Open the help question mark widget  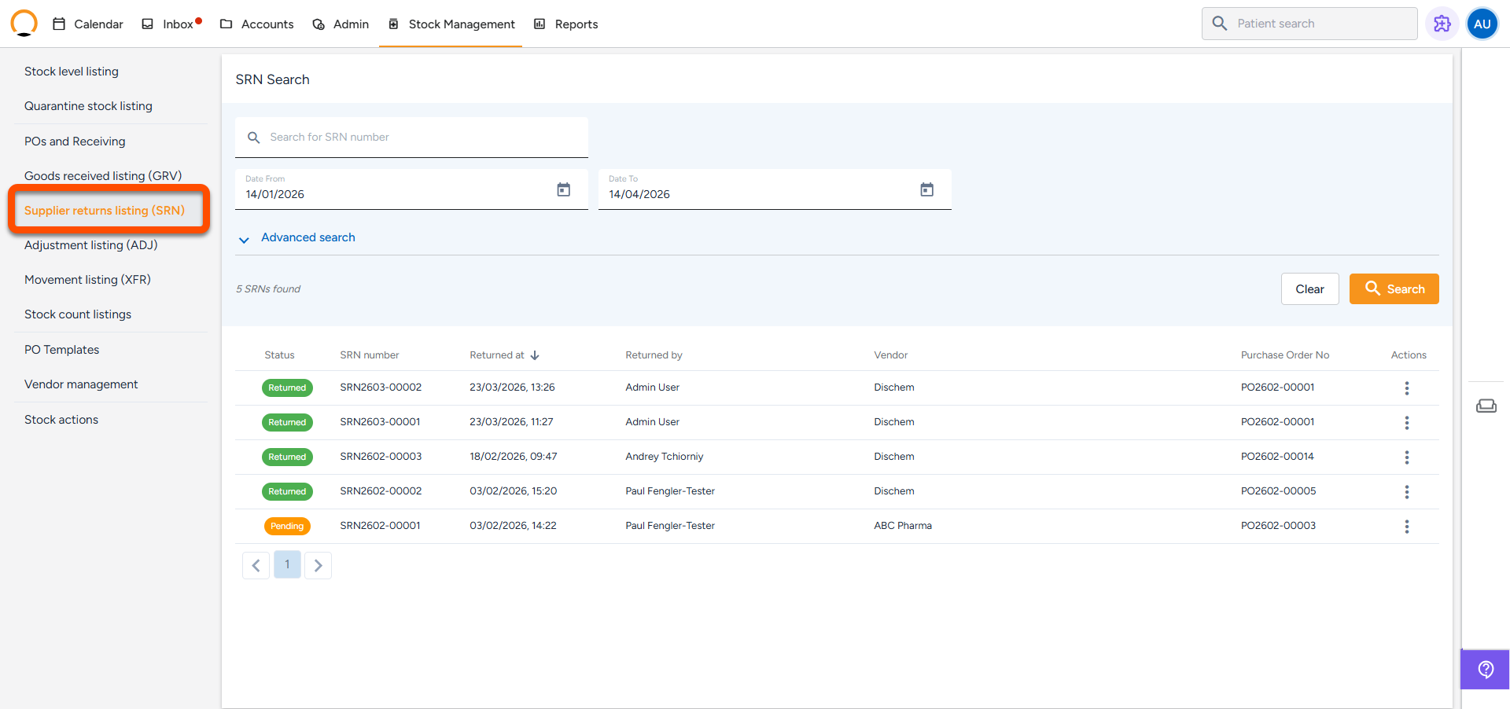(1485, 669)
